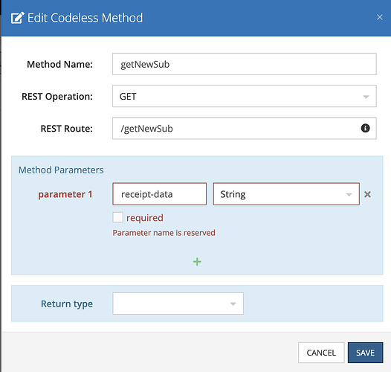The width and height of the screenshot is (391, 372).
Task: Click the receipt-data parameter name field
Action: click(x=160, y=194)
